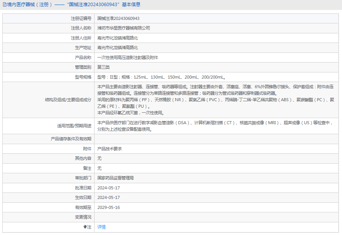The height and width of the screenshot is (235, 342).
Task: Click the 结构及组成/主要组成成分 label
Action: tap(68, 100)
